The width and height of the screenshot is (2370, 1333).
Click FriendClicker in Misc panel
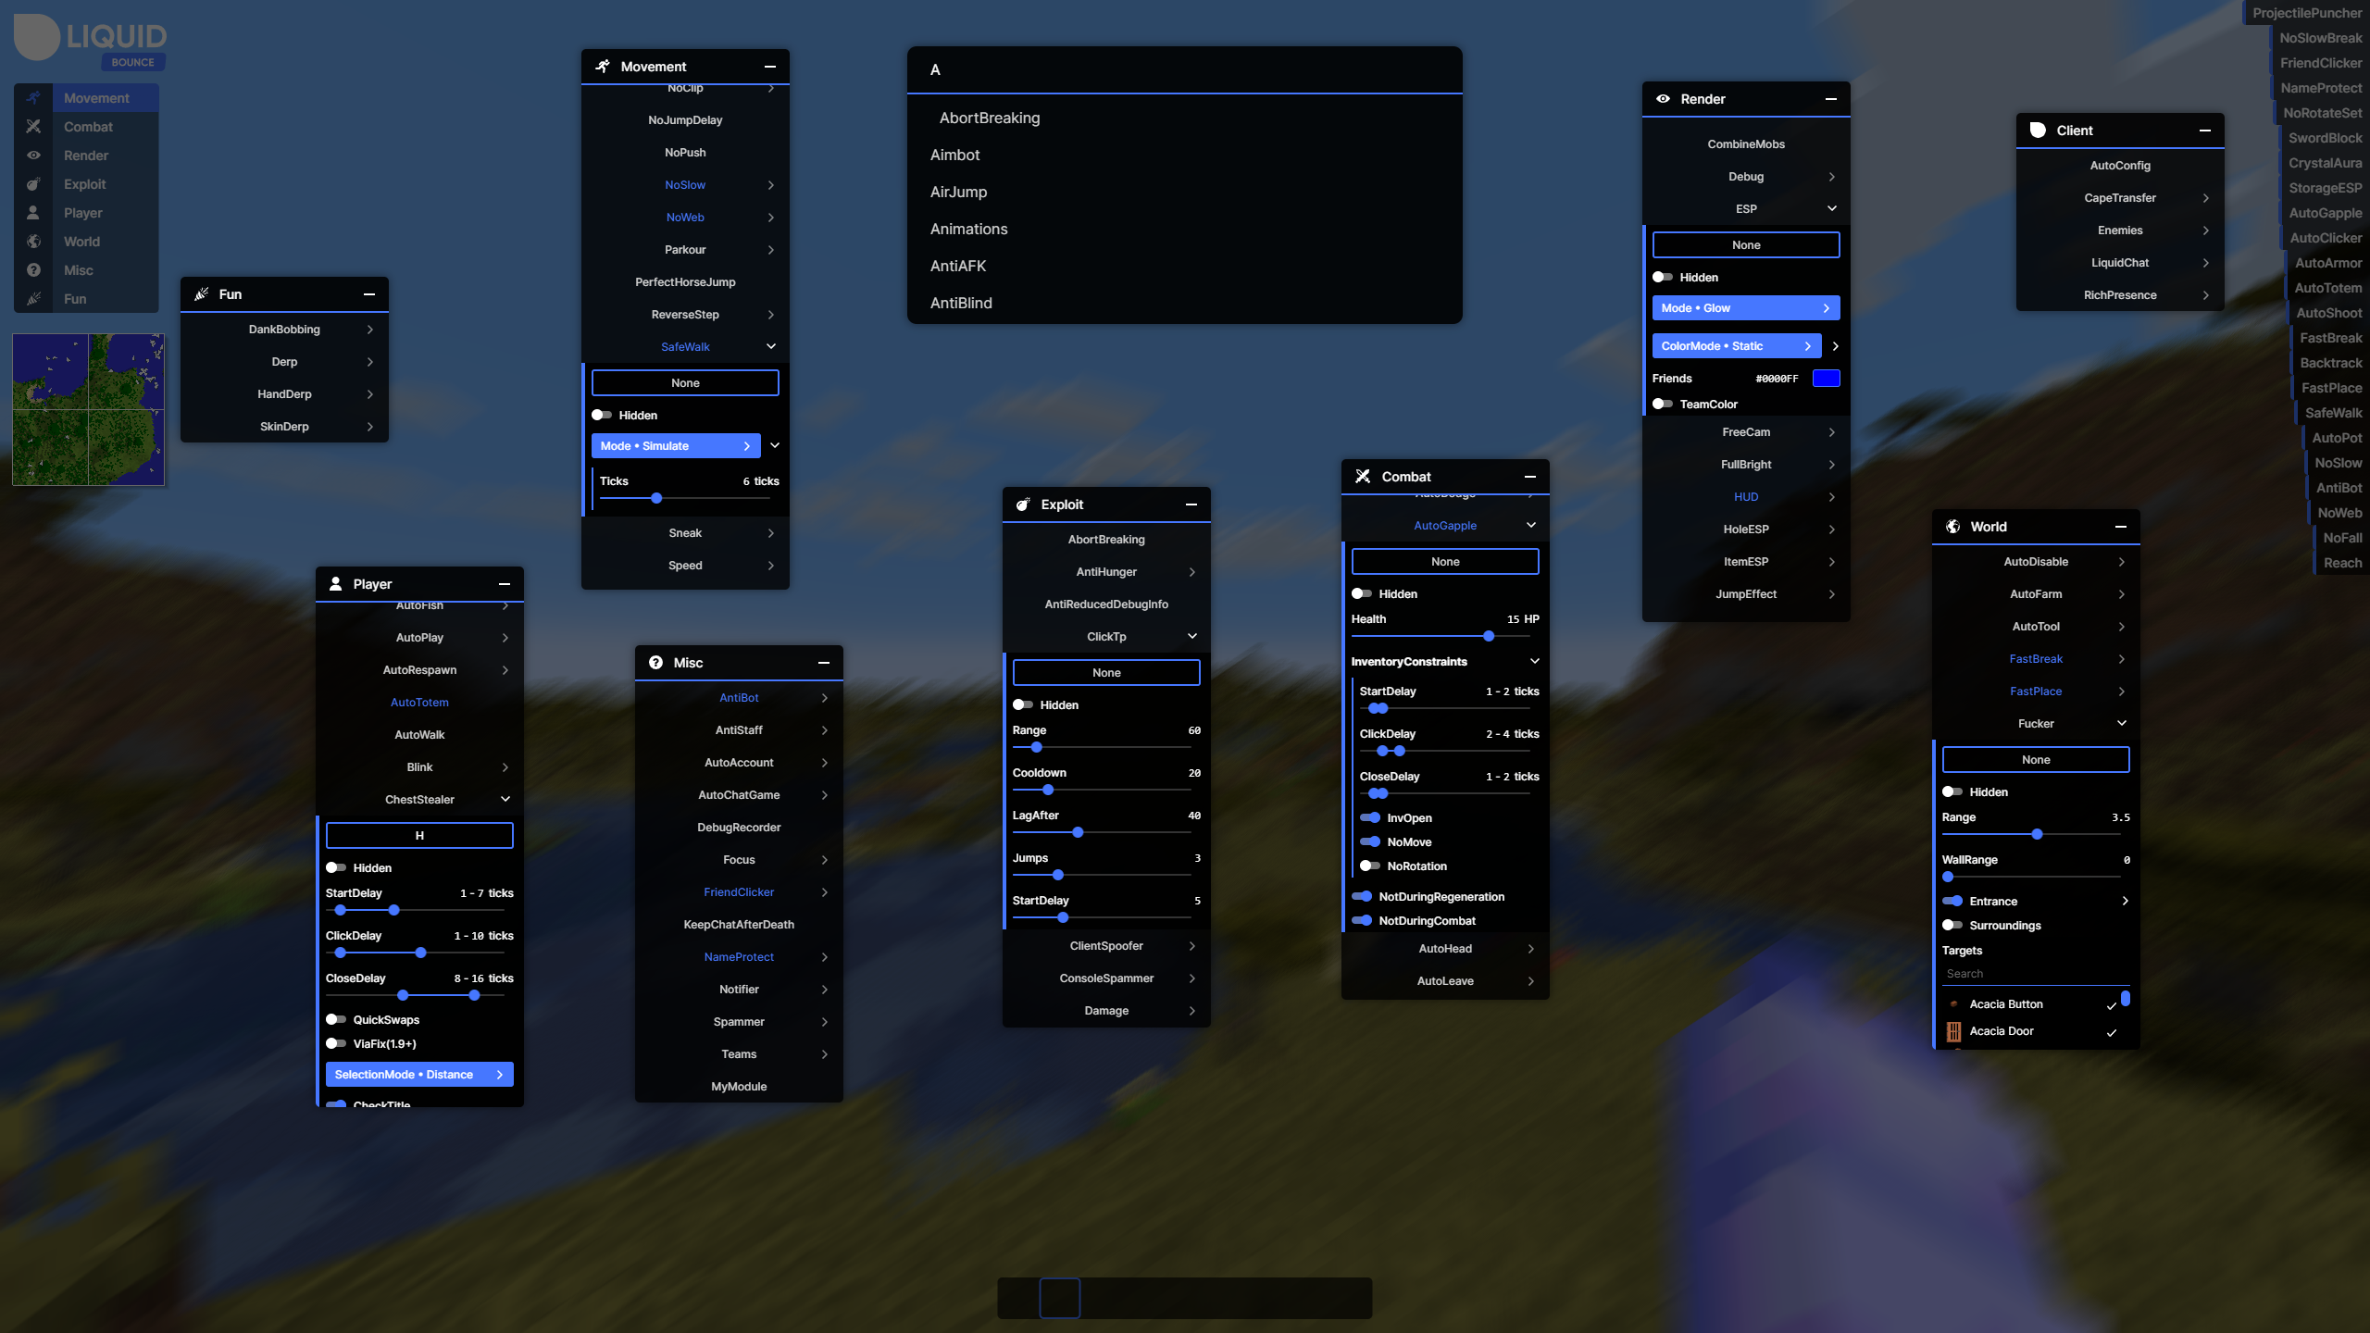739,892
